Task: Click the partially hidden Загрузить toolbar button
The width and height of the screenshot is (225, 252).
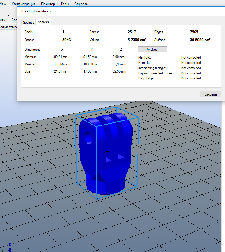Action: pos(14,20)
